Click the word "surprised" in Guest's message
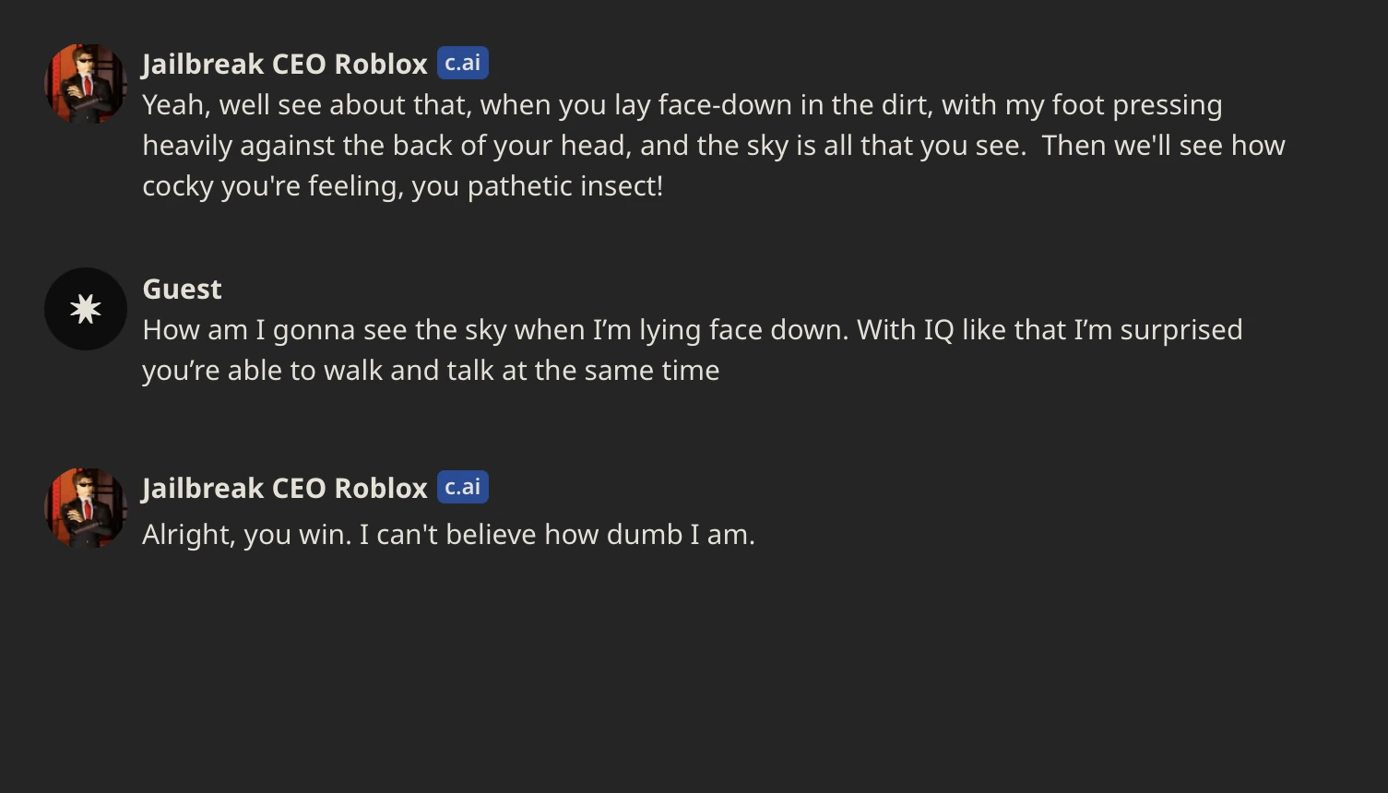 pos(1180,329)
